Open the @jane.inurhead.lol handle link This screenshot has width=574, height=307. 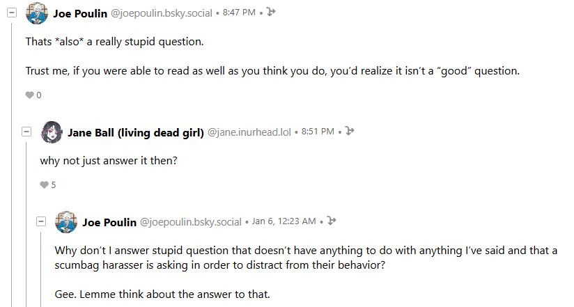(249, 132)
